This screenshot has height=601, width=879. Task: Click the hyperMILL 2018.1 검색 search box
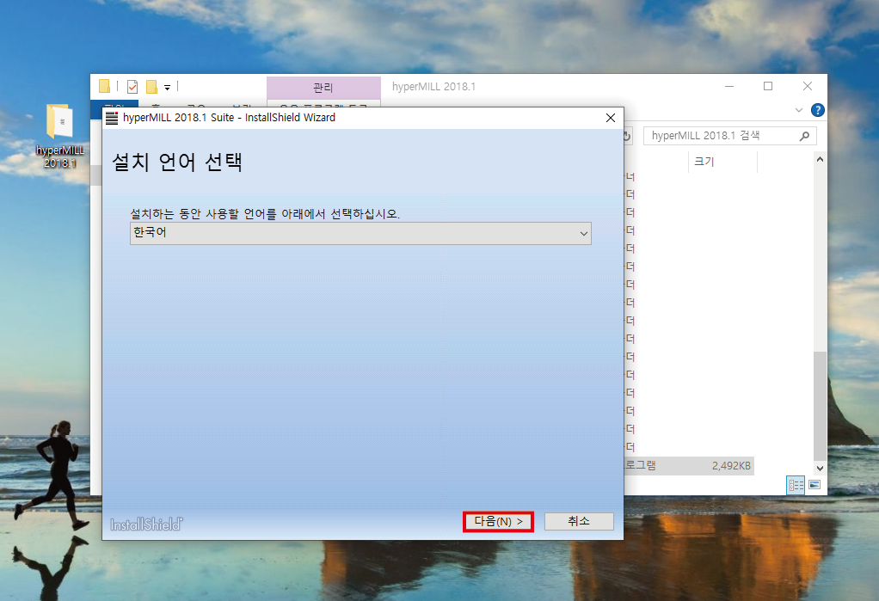click(730, 136)
